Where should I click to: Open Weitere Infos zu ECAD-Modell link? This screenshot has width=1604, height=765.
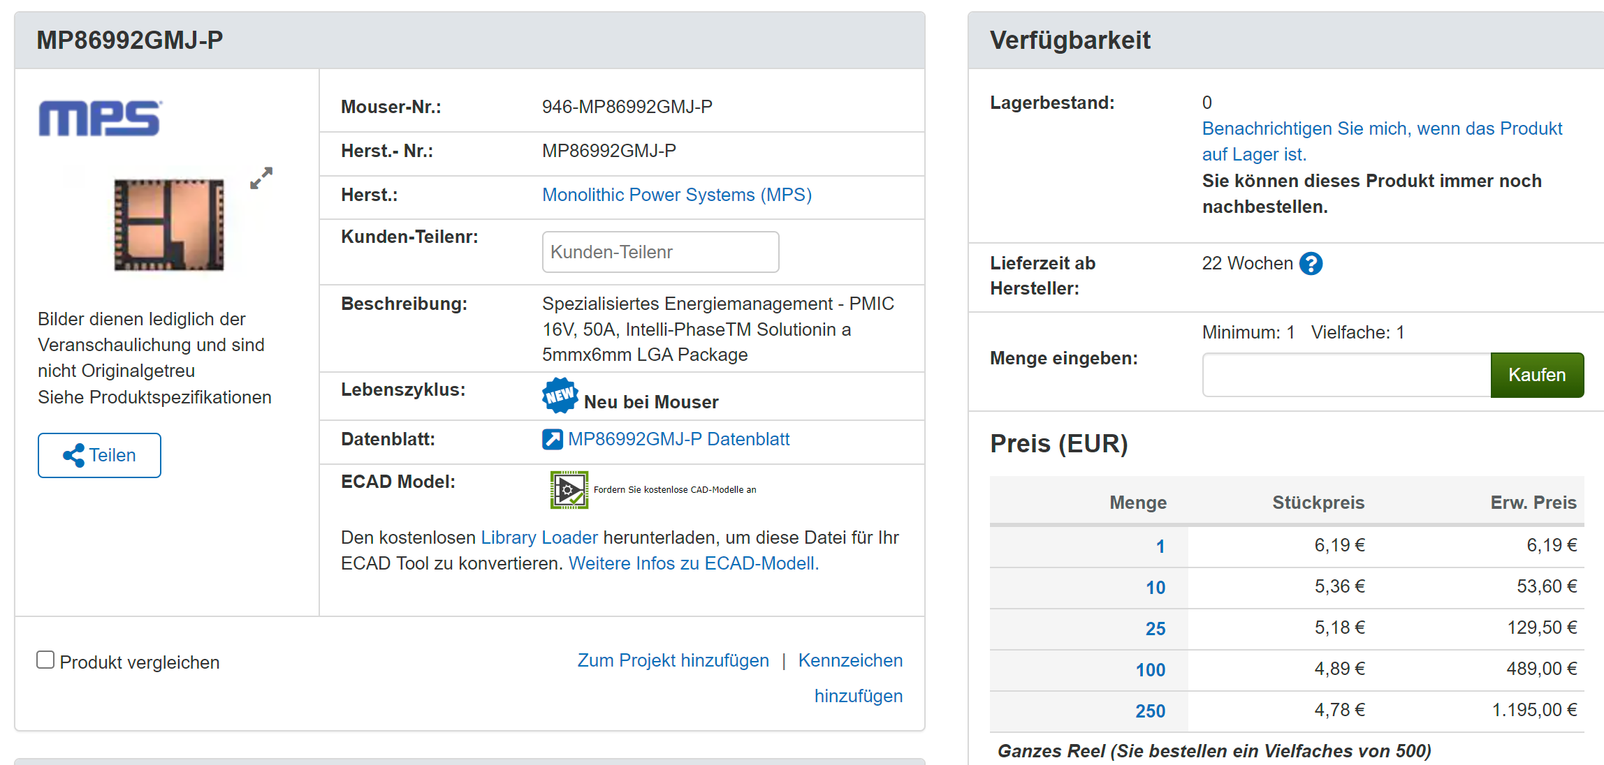pos(693,563)
